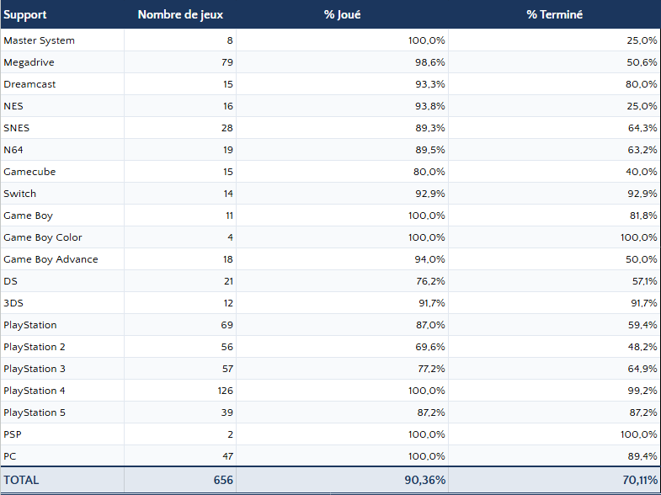
Task: Click the total played value 90,36%
Action: [425, 480]
